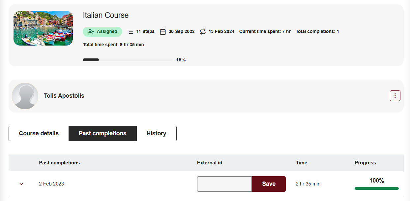
Task: Click the Tolis Apostolis name
Action: coord(64,96)
